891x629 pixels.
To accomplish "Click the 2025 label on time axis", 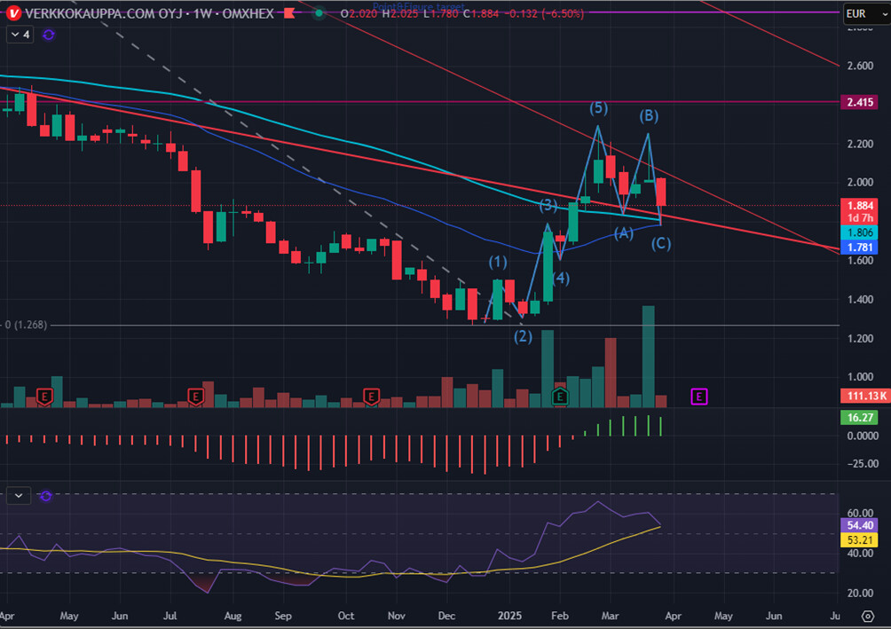I will 511,615.
